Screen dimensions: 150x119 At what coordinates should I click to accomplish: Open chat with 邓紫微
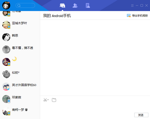pos(20,99)
